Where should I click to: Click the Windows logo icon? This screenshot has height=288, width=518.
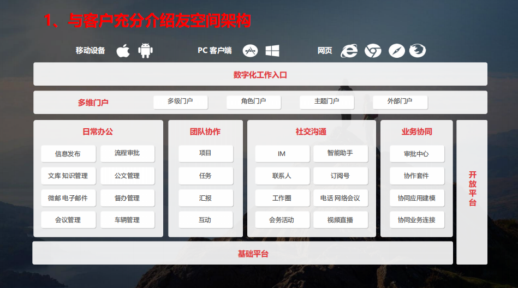tap(272, 51)
